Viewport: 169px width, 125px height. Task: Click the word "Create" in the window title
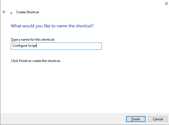click(x=21, y=12)
